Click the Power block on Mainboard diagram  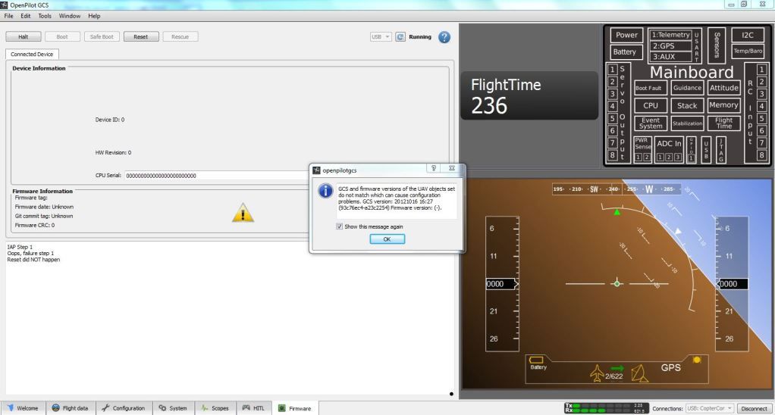point(626,35)
